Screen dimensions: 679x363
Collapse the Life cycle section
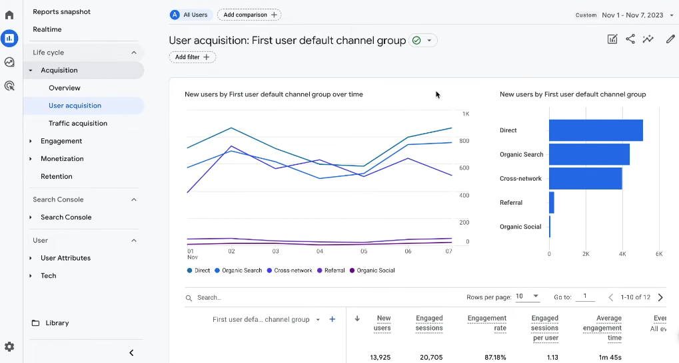134,53
